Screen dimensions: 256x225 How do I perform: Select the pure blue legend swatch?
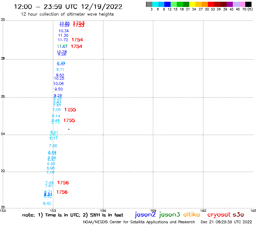[x=167, y=4]
